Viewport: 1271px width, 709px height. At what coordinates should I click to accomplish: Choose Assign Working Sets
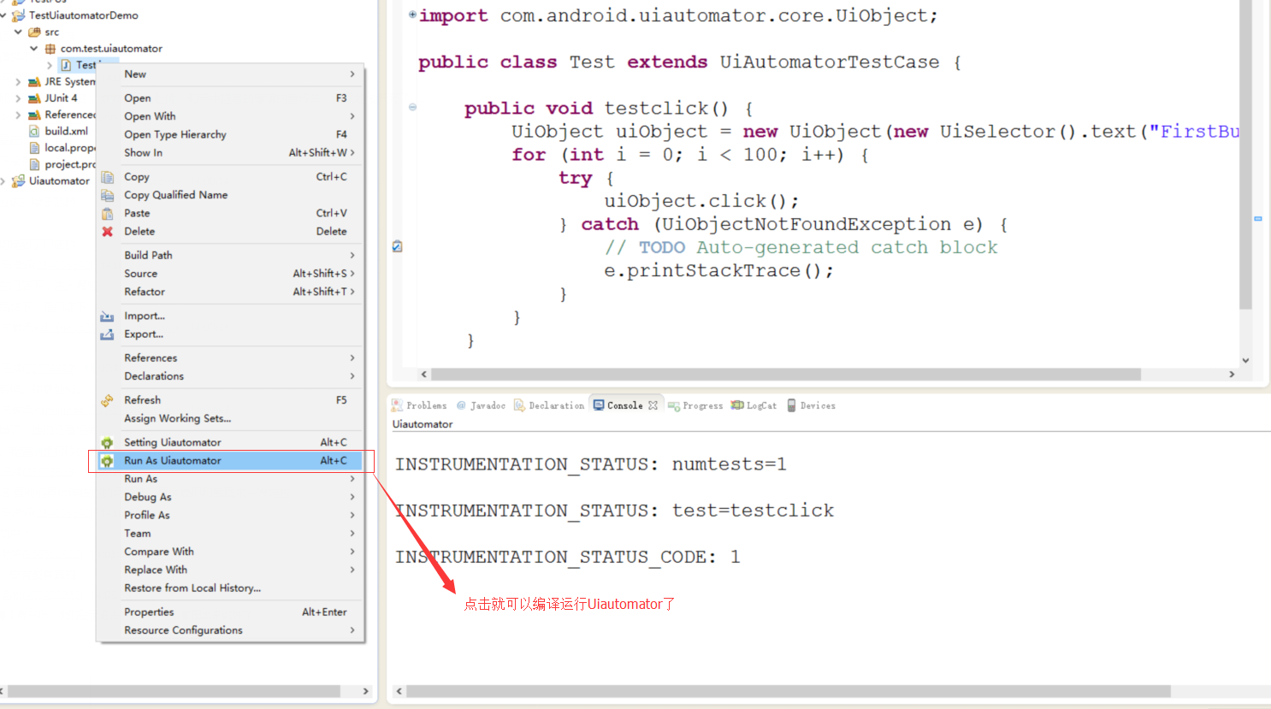click(230, 418)
